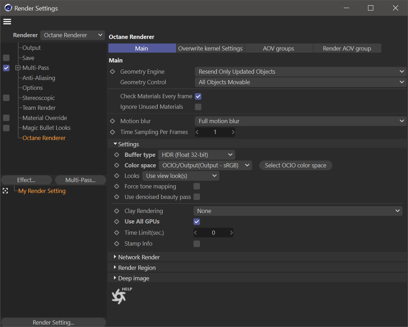Click the Effect... button
The image size is (408, 327).
point(26,180)
